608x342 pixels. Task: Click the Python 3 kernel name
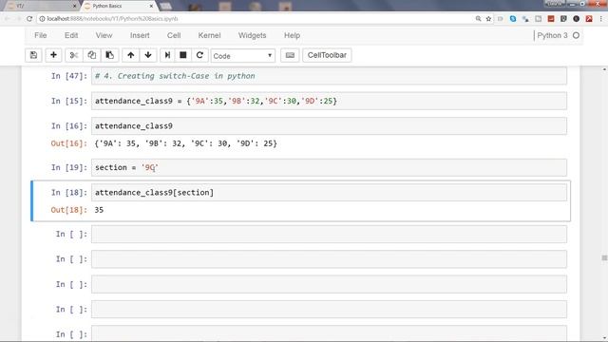[552, 35]
